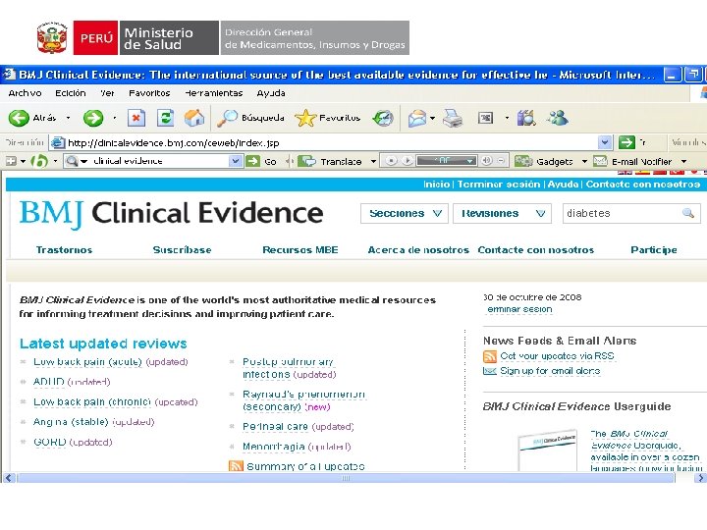
Task: Click the magnifier in diabetes search box
Action: pos(688,213)
